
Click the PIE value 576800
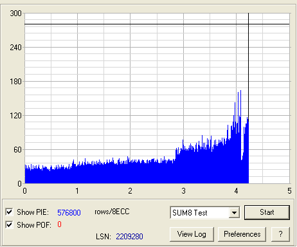point(69,213)
